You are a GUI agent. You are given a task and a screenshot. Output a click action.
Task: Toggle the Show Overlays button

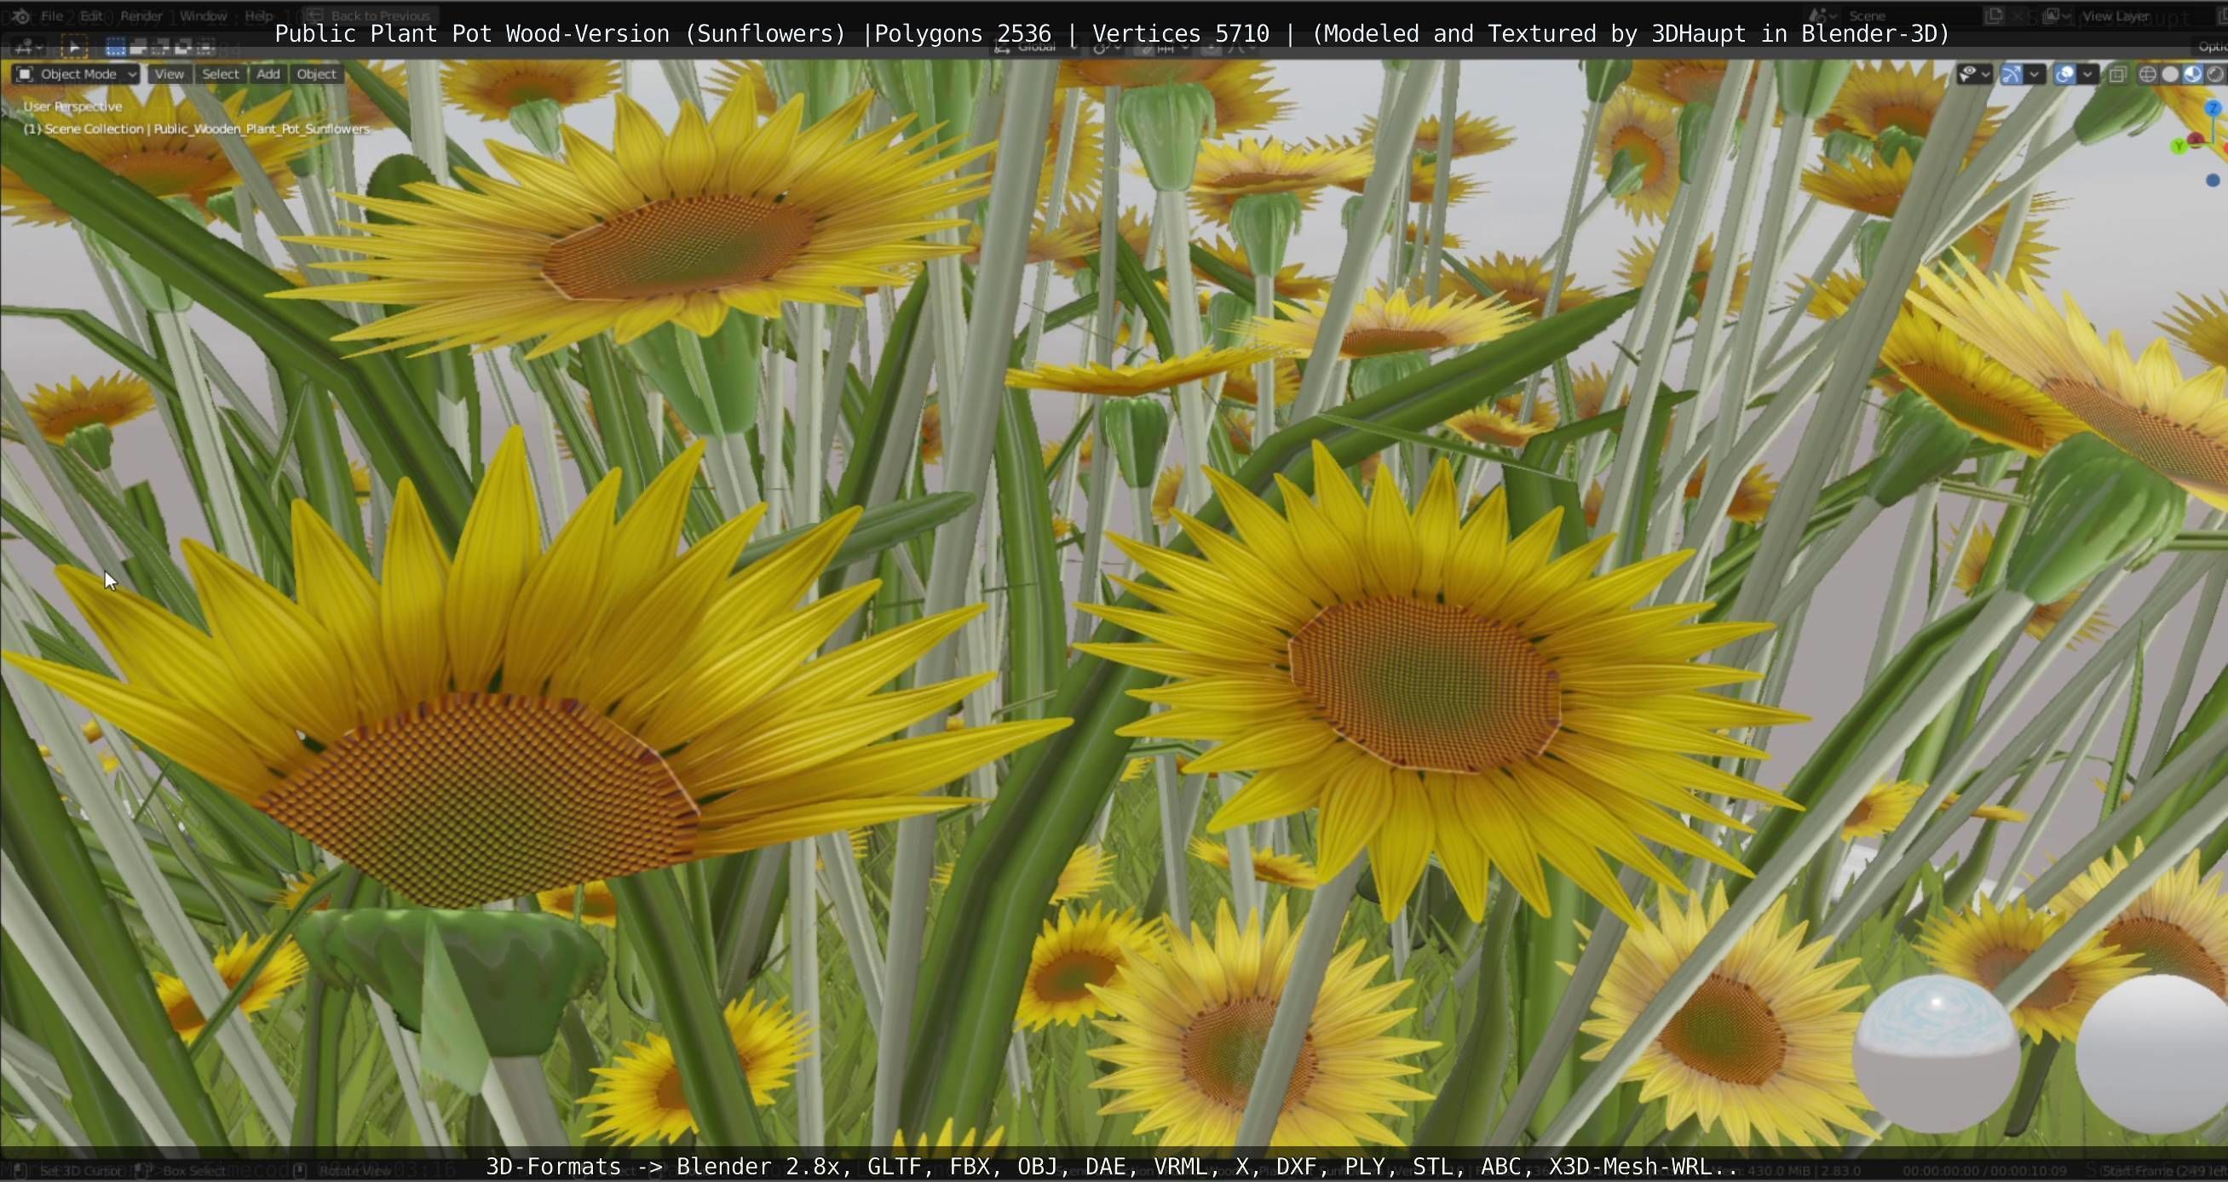[x=2064, y=74]
